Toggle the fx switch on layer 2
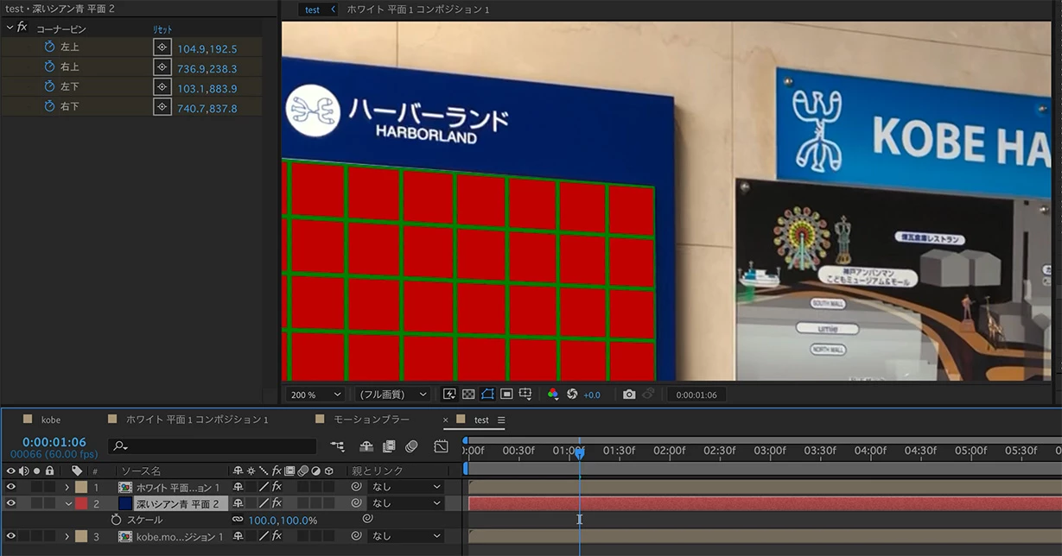The height and width of the screenshot is (556, 1062). pos(277,503)
